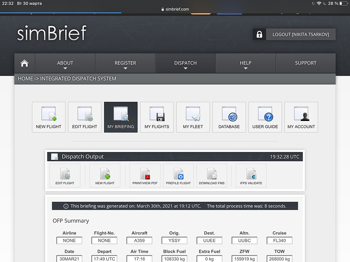This screenshot has width=350, height=262.
Task: Click HOME in the breadcrumb
Action: tap(25, 79)
